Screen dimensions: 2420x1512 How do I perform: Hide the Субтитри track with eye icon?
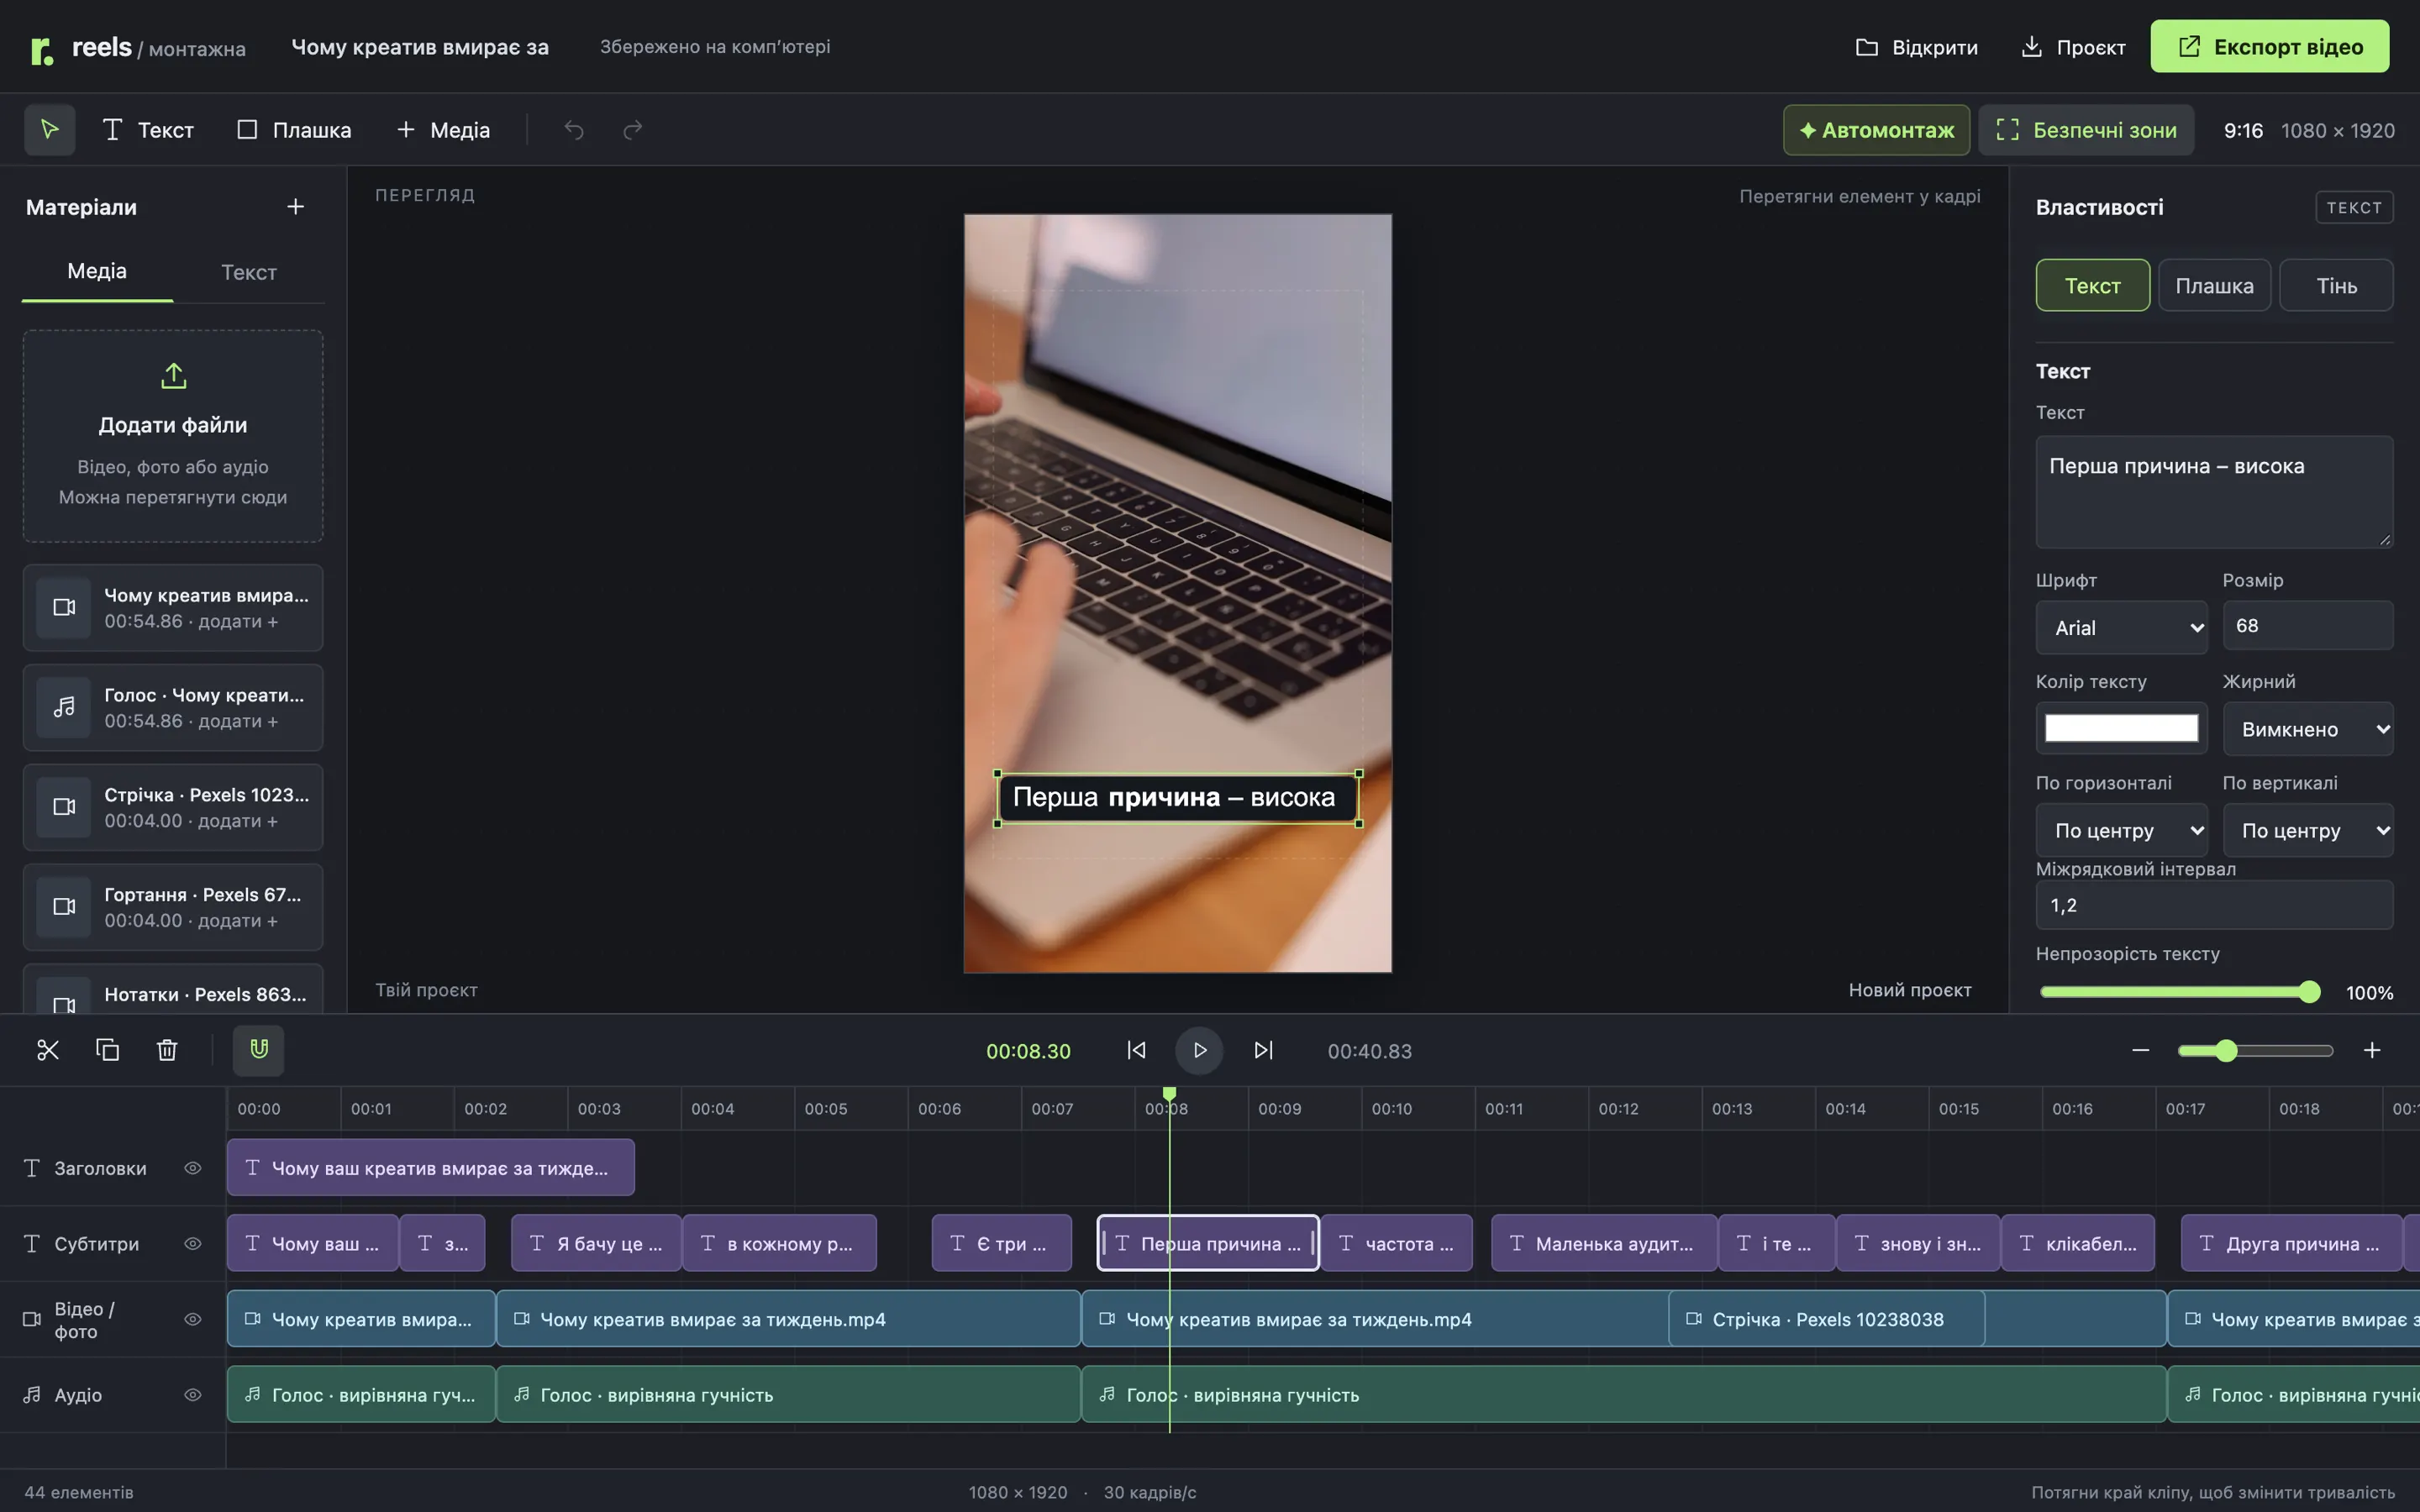point(193,1244)
